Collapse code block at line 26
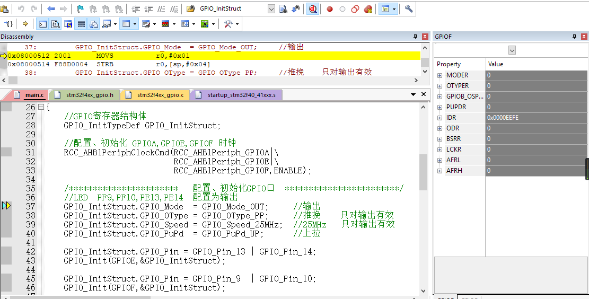Viewport: 589px width, 299px height. click(41, 107)
